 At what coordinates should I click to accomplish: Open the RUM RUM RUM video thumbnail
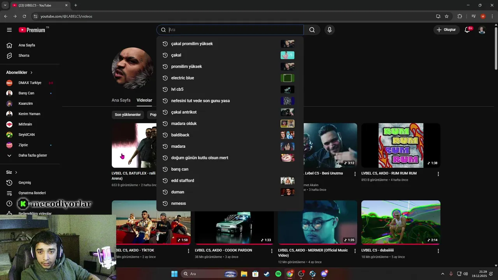(401, 145)
